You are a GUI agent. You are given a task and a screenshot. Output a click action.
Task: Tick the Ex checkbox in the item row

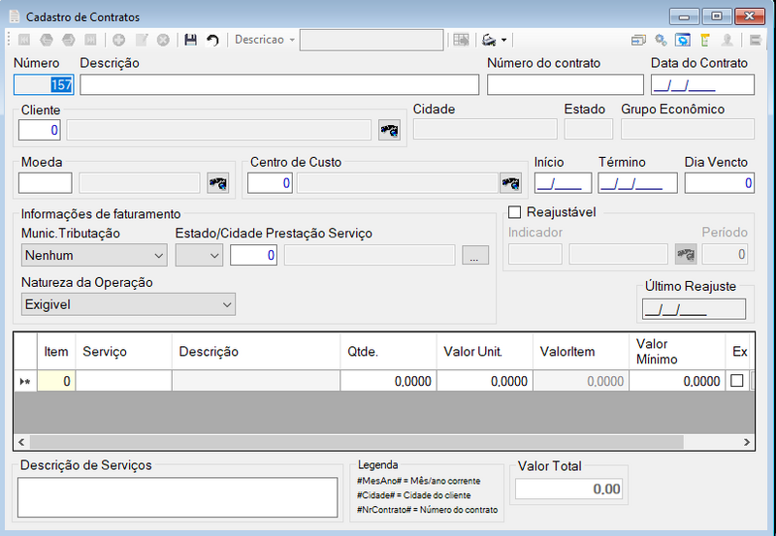(x=737, y=380)
